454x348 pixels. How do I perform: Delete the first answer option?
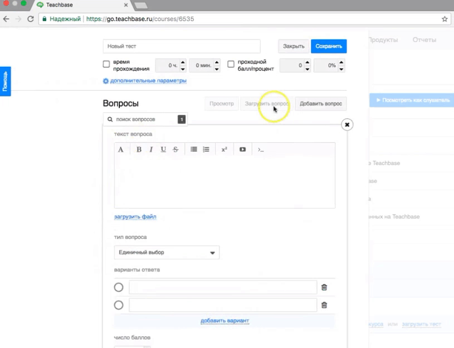click(x=324, y=287)
